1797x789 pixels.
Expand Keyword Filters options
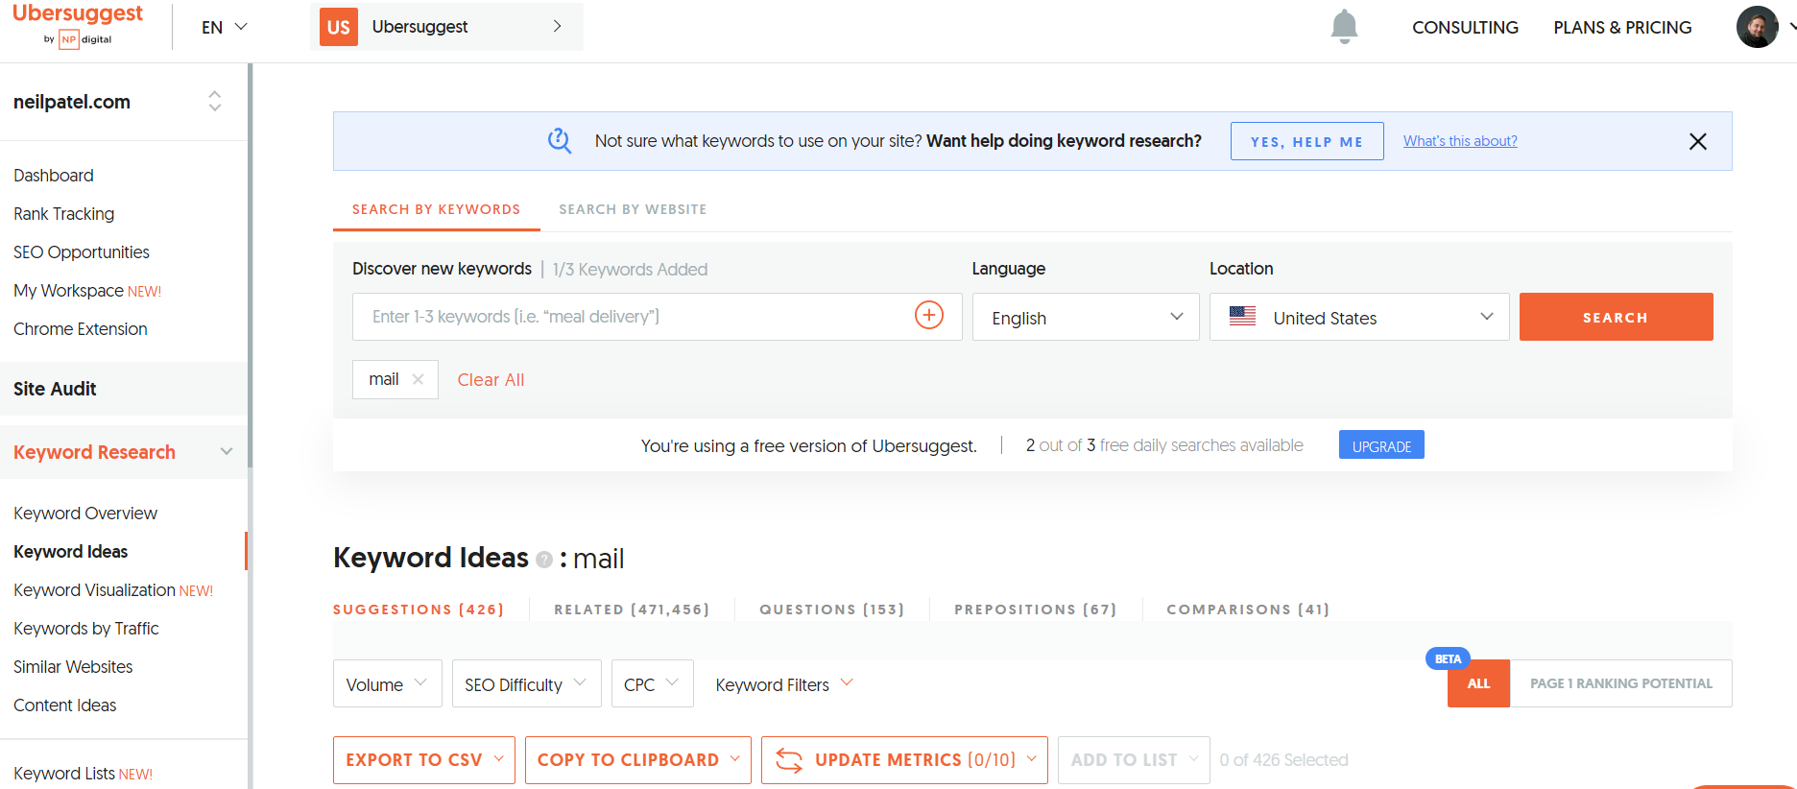tap(784, 684)
